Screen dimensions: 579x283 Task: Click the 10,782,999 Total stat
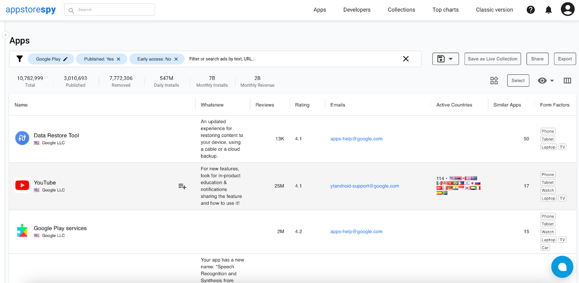30,81
